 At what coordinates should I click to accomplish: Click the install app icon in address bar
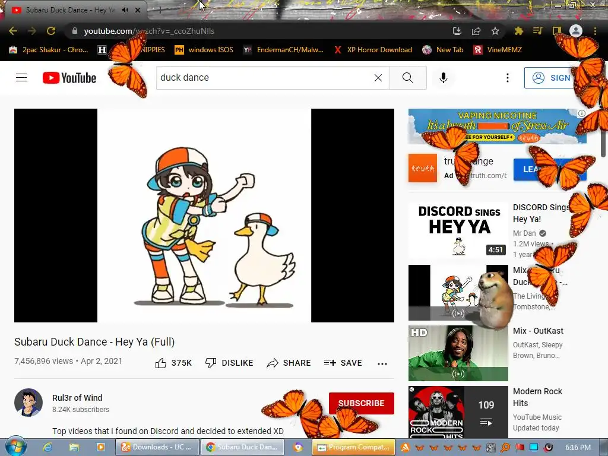click(x=457, y=31)
